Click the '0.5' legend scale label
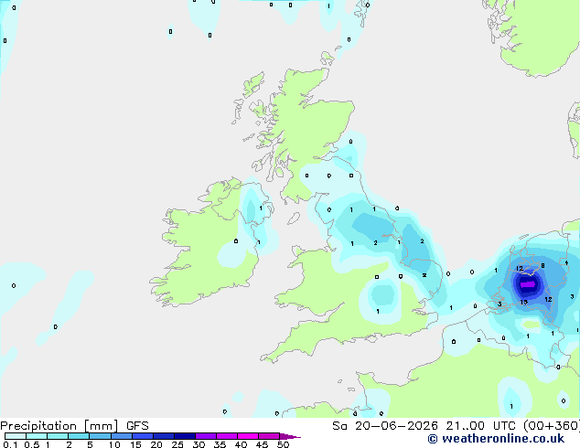Image resolution: width=580 pixels, height=448 pixels. coord(32,444)
